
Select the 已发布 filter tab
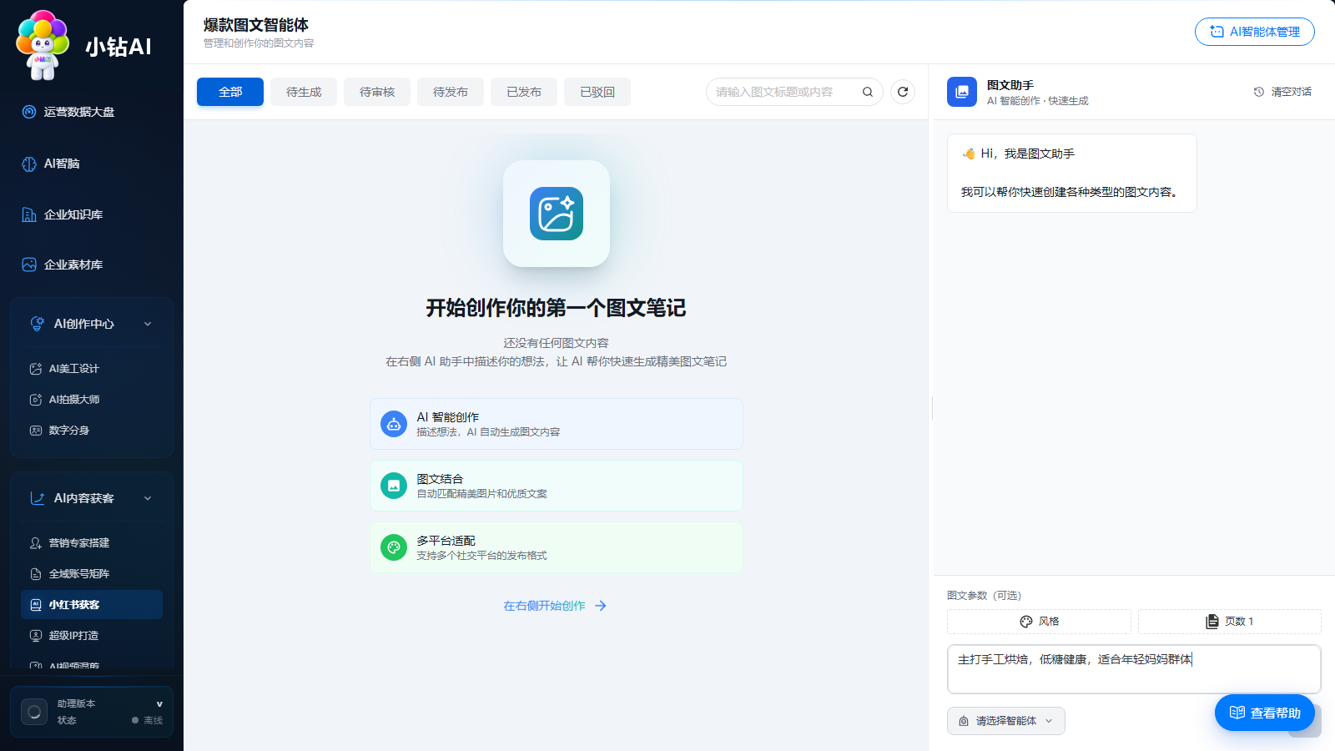pos(524,92)
